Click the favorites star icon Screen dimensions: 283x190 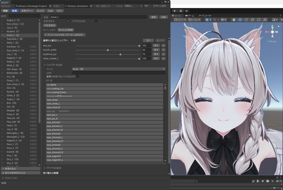pos(272,181)
